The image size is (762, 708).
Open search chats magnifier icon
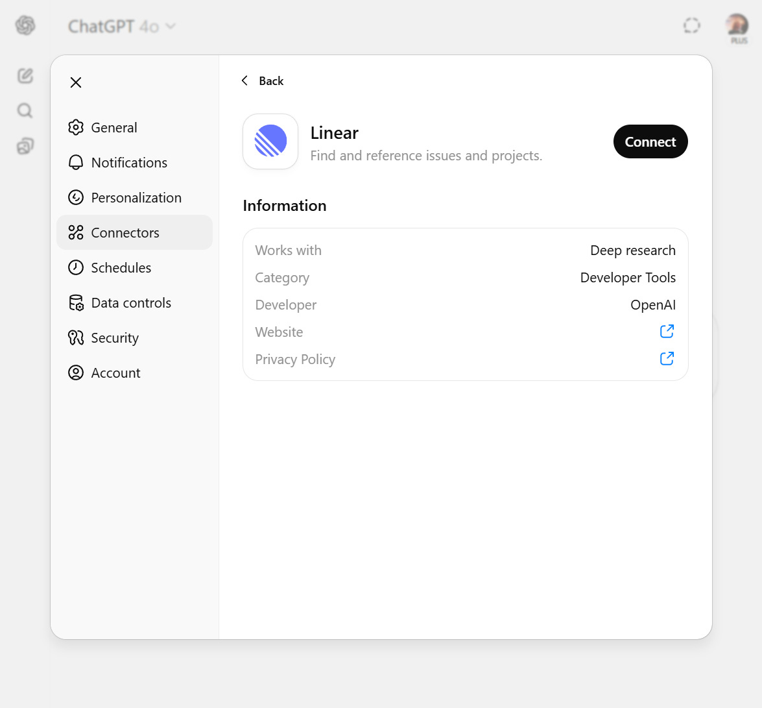tap(25, 111)
